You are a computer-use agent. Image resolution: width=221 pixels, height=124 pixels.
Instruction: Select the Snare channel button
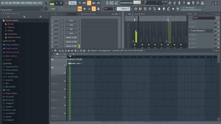coord(71,33)
